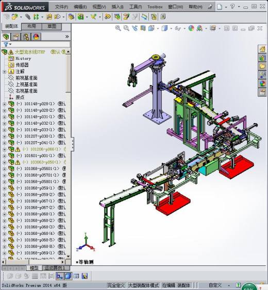Switch to the 草图 tab

click(52, 26)
